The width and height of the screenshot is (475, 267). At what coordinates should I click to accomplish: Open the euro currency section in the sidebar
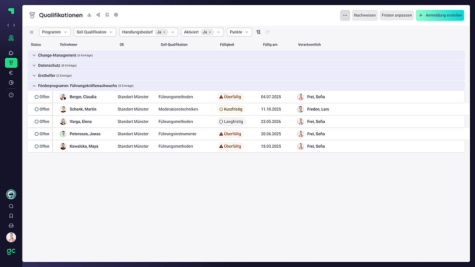click(11, 73)
